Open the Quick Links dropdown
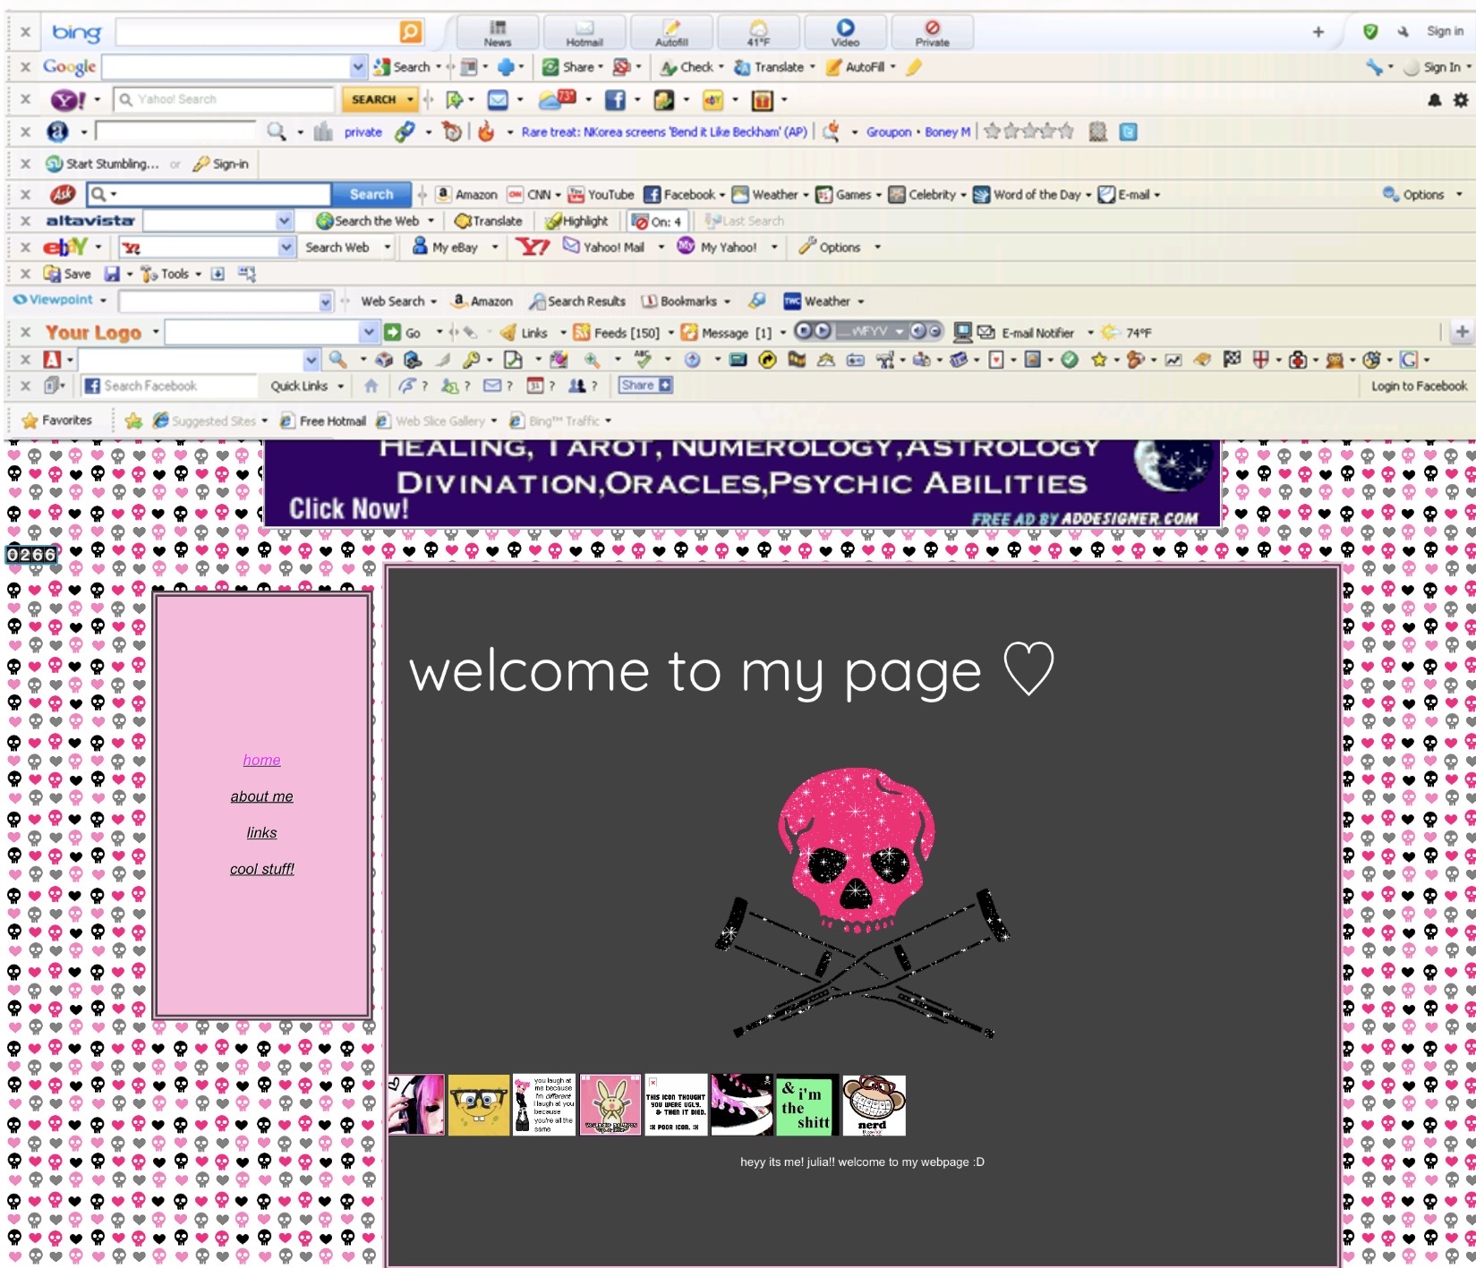This screenshot has height=1268, width=1476. point(307,386)
